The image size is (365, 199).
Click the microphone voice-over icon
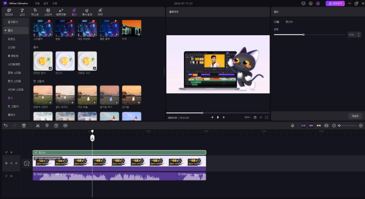pyautogui.click(x=292, y=126)
